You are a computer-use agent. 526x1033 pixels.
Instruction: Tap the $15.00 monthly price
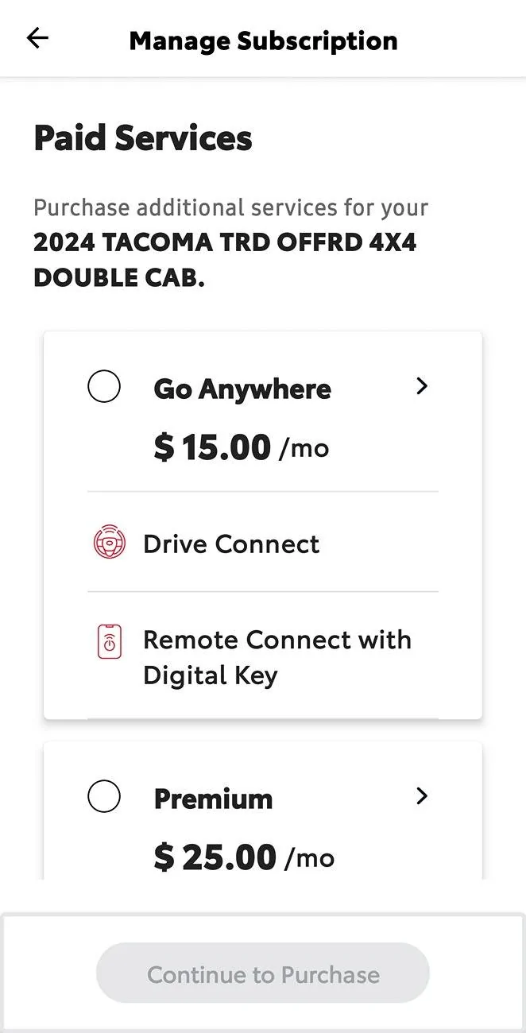(x=212, y=447)
